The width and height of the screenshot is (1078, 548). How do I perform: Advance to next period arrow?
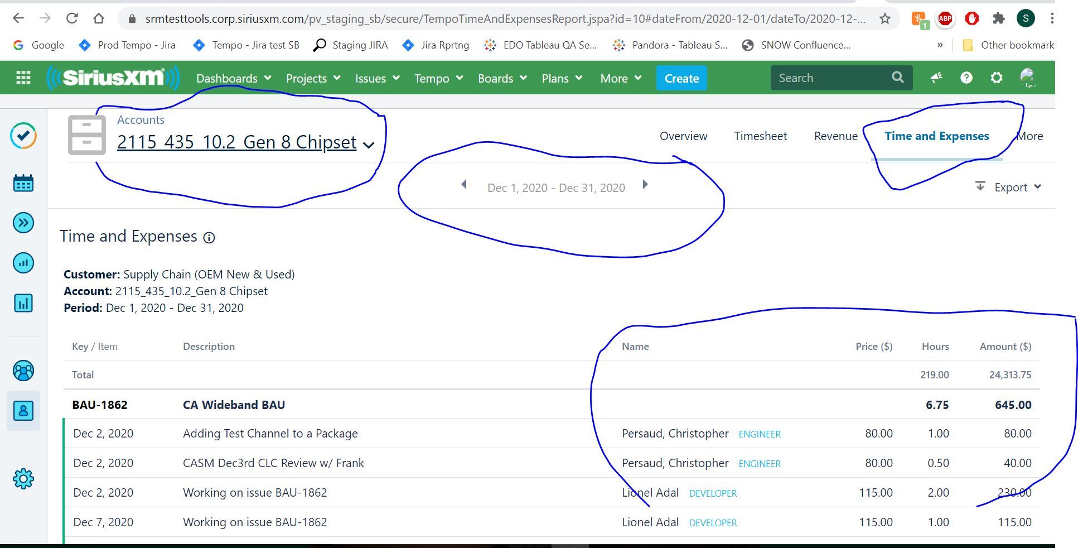click(x=645, y=185)
